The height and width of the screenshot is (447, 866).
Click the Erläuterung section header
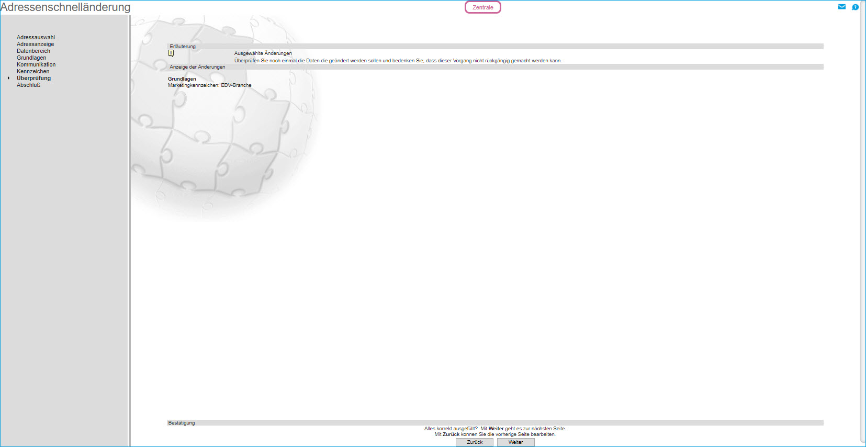[x=495, y=47]
